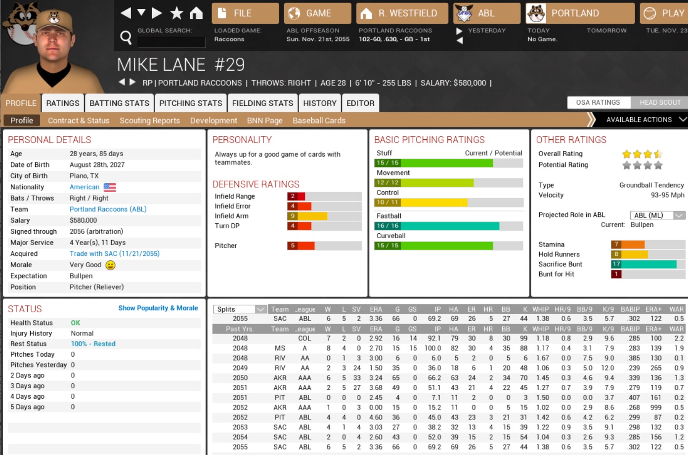Click the ABL league logo icon
688x455 pixels.
coord(464,13)
